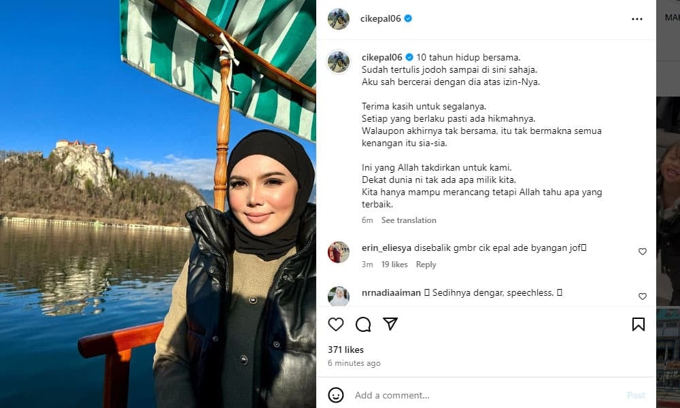Viewport: 680px width, 408px height.
Task: Like erin_eliesya's comment heart
Action: [643, 252]
